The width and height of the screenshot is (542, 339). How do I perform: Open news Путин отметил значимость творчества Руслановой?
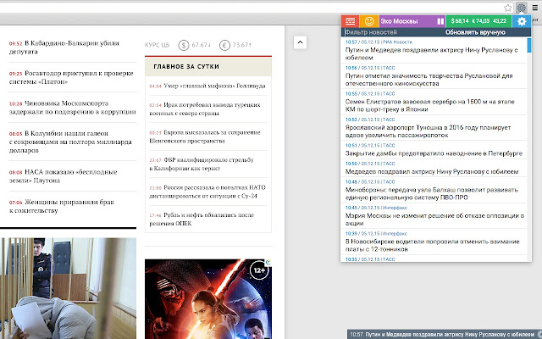click(429, 80)
